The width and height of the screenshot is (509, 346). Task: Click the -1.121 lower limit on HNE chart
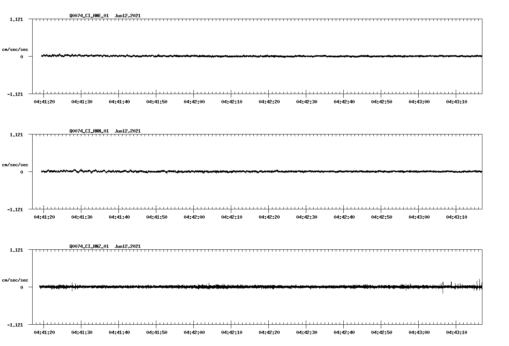pyautogui.click(x=15, y=94)
